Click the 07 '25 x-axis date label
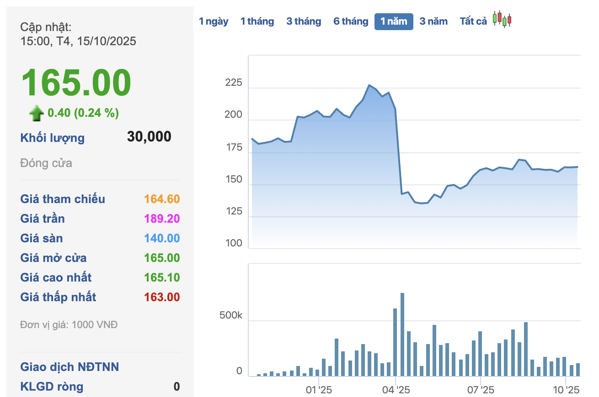Screen dimensions: 599x397 (x=481, y=390)
